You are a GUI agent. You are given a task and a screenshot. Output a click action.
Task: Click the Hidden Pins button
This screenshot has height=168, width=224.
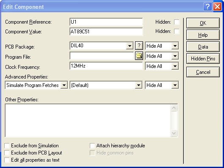point(203,59)
